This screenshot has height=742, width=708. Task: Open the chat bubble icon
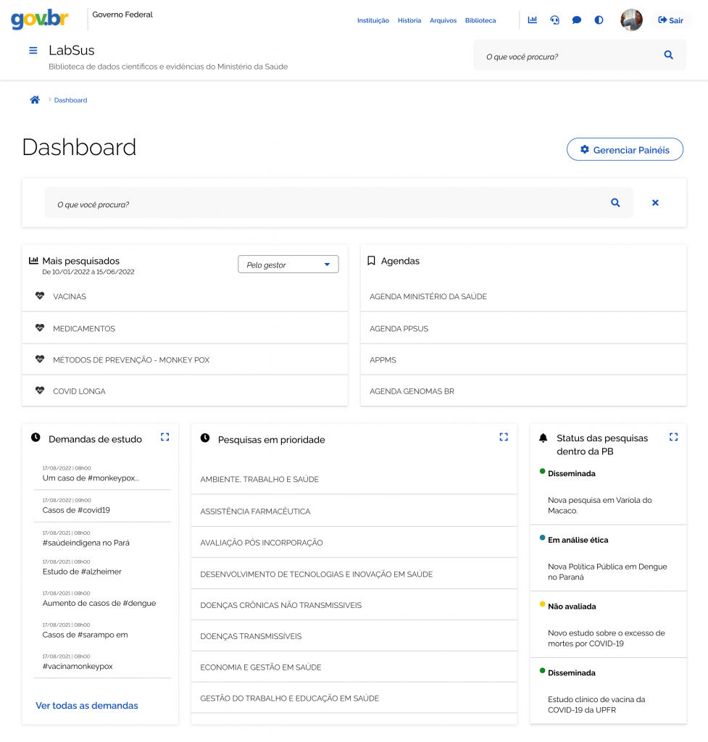point(577,20)
